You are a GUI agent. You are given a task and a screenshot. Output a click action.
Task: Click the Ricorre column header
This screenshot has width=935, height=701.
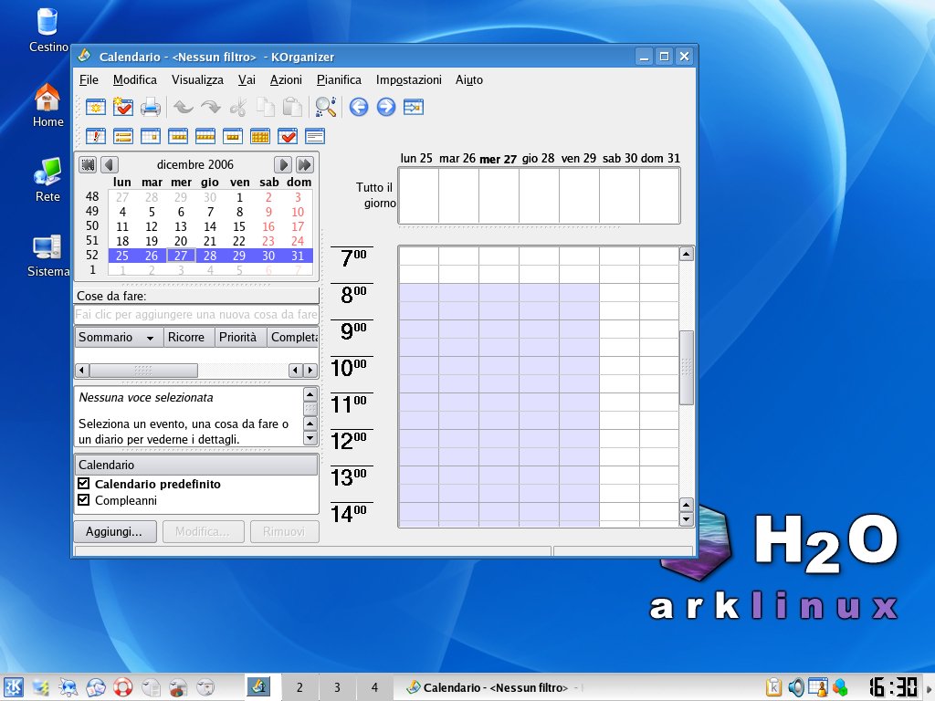pos(189,338)
